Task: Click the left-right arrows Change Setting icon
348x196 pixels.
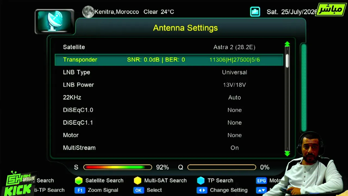Action: click(202, 190)
